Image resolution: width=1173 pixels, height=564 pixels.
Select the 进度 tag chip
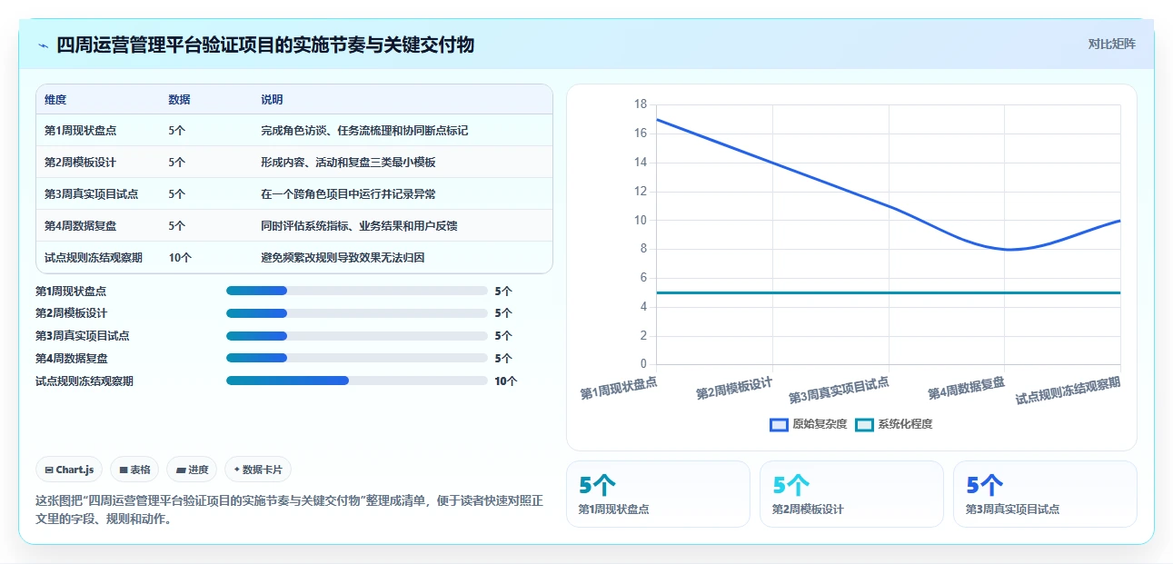click(192, 470)
